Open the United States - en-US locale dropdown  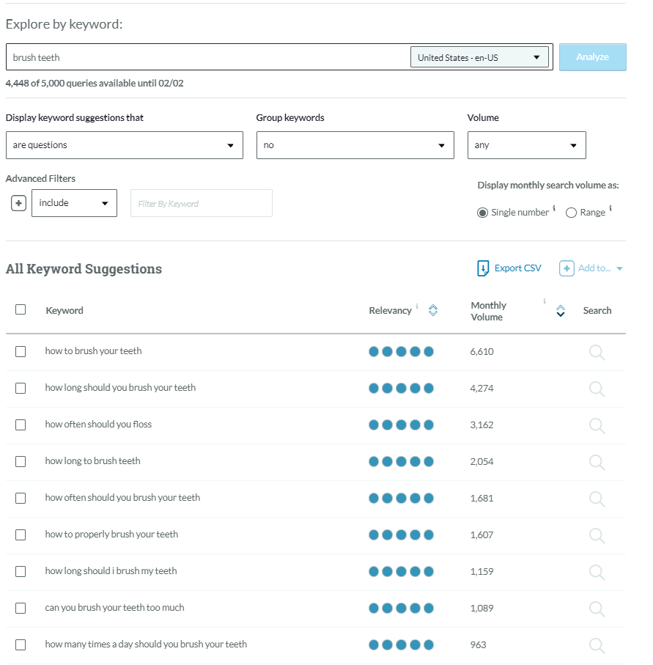point(479,57)
